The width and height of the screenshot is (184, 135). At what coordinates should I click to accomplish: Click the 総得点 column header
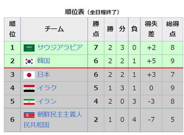tap(172, 29)
